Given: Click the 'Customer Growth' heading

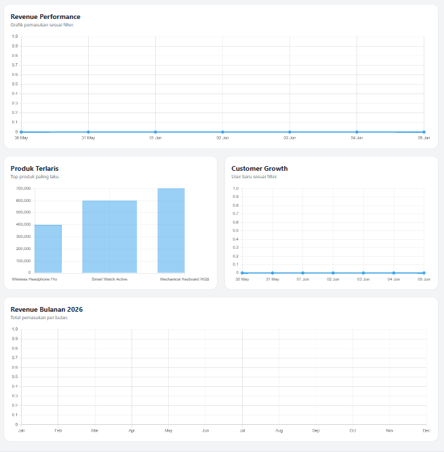Looking at the screenshot, I should pyautogui.click(x=260, y=169).
